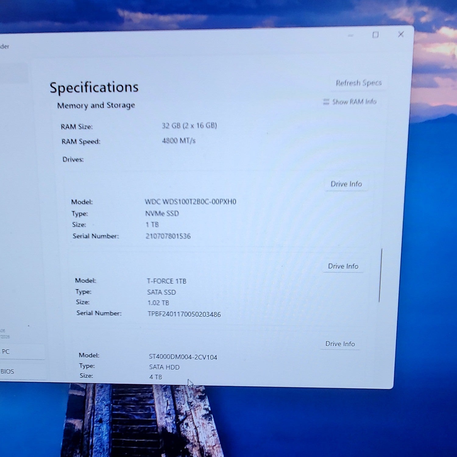Click the list icon beside Show RAM Info

(326, 101)
